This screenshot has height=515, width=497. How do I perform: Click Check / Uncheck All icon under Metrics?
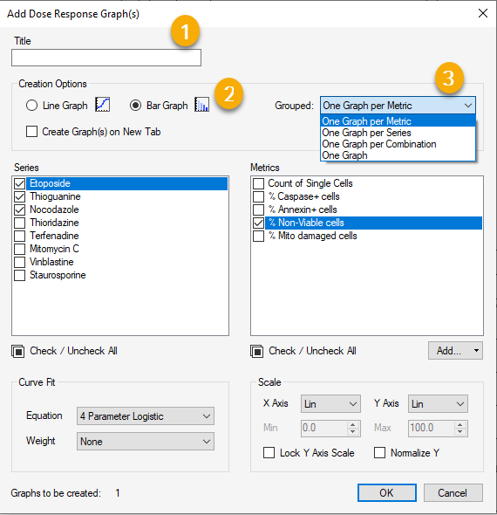(x=256, y=351)
